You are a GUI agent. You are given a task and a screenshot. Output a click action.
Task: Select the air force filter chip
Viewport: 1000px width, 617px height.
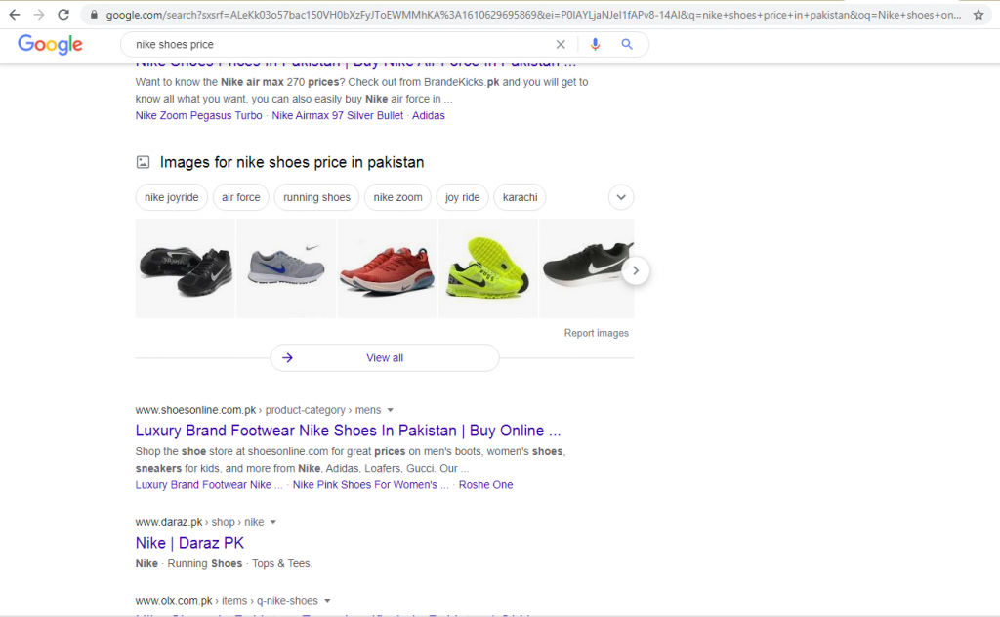[241, 197]
